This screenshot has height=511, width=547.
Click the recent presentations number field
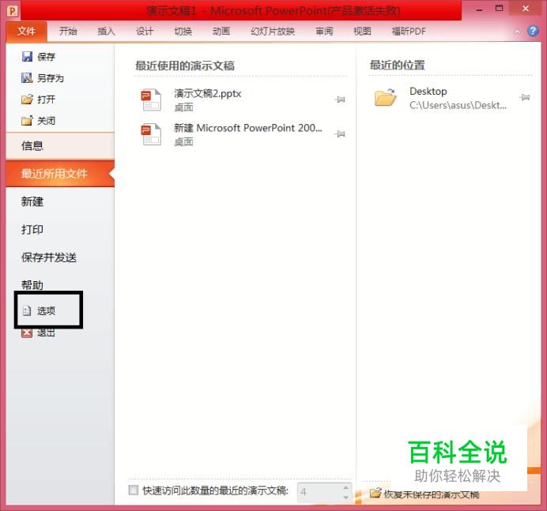pos(319,492)
